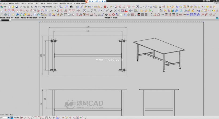The image size is (219, 119).
Task: Click the blue information broadcast icon
Action: [x=177, y=11]
